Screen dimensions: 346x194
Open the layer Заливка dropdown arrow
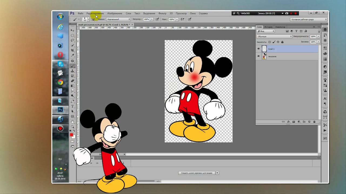pos(318,42)
